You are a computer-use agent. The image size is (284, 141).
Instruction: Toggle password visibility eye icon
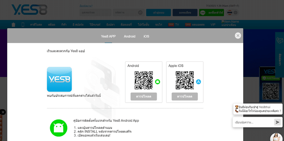[x=140, y=13]
